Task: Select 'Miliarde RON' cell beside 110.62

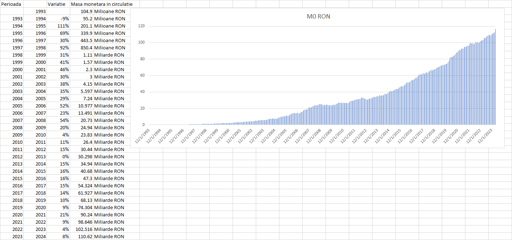Action: tap(116, 236)
